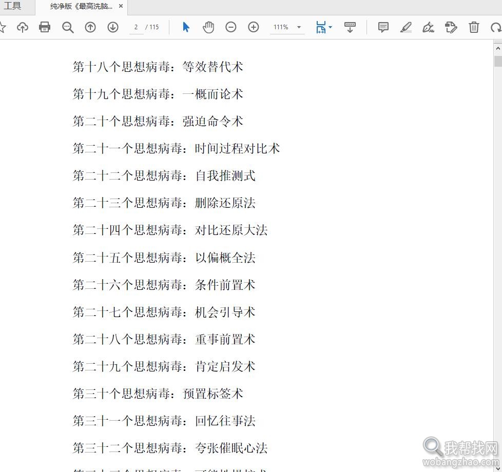The image size is (502, 472).
Task: Click the line 第二十三个思想病毒：删除还原法
Action: (x=164, y=203)
